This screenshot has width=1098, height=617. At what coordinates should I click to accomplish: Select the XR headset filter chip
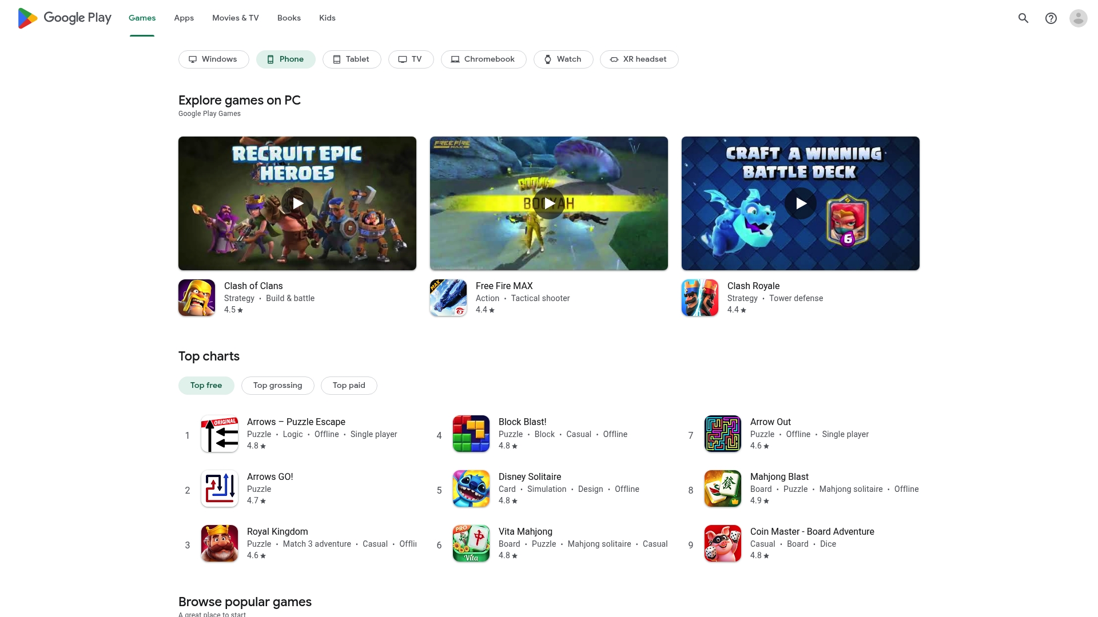pyautogui.click(x=639, y=59)
